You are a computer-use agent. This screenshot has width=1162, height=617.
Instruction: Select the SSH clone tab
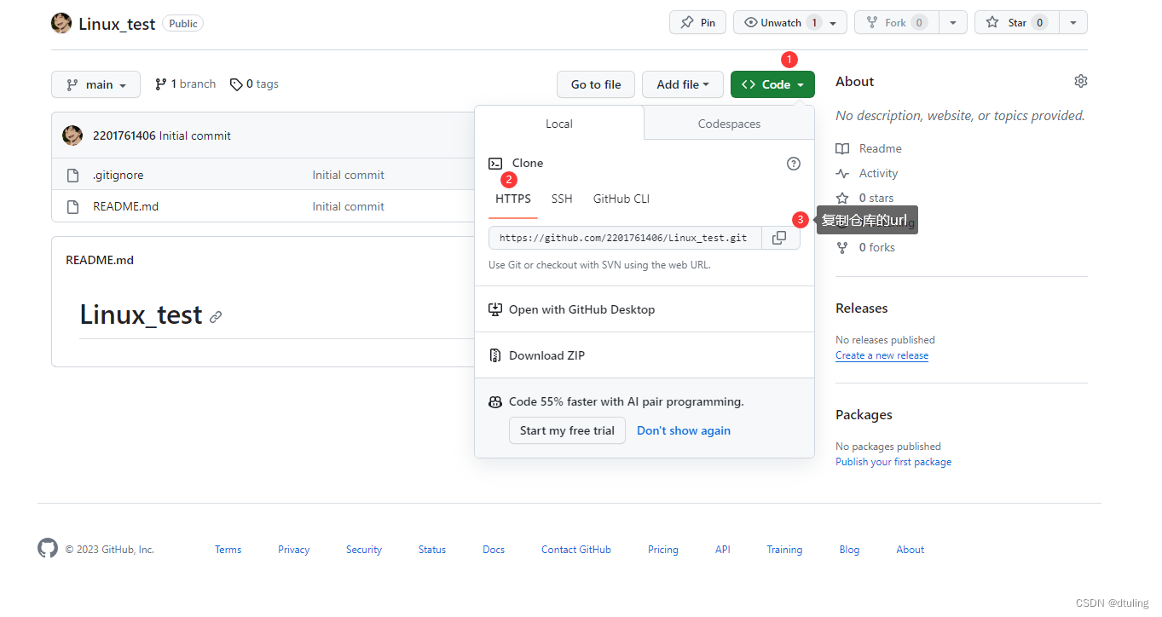click(x=562, y=199)
